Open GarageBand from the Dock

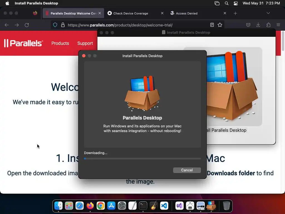tap(154, 206)
